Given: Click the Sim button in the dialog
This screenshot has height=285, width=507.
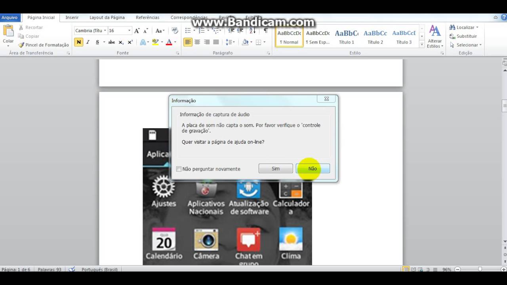Looking at the screenshot, I should (276, 169).
